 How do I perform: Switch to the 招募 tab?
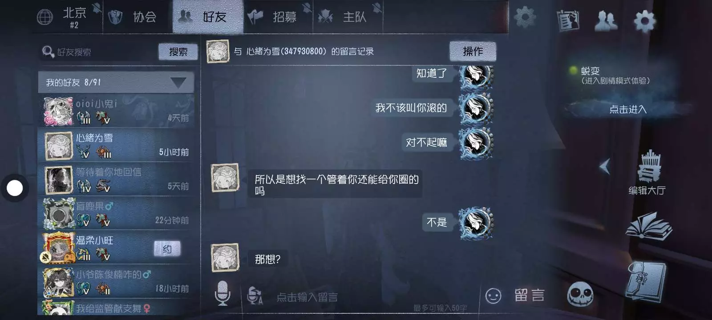pos(278,17)
